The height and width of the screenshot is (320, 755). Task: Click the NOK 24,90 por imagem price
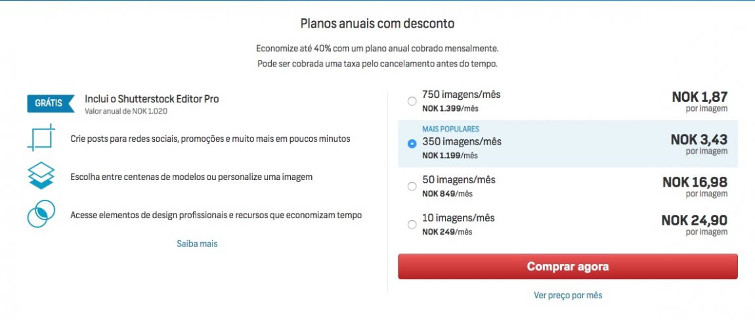click(x=695, y=225)
